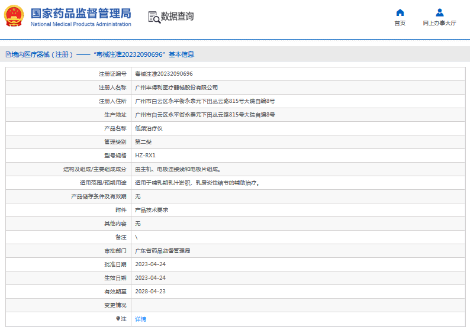Select registration number 粤械注准20232090696 value
Image resolution: width=470 pixels, height=330 pixels.
163,74
